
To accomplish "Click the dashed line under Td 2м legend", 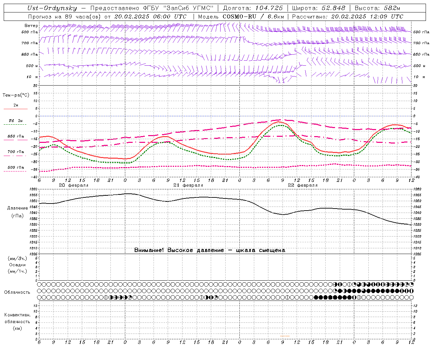I will (15, 125).
